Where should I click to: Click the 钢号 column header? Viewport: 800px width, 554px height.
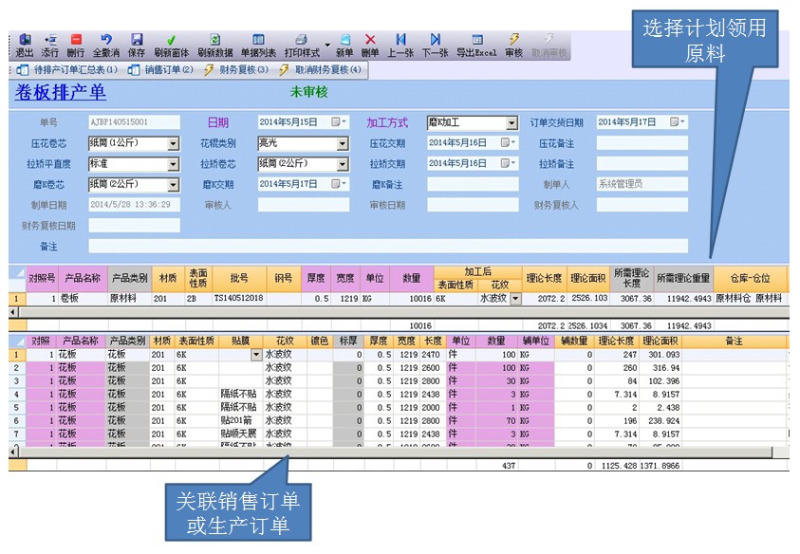284,279
